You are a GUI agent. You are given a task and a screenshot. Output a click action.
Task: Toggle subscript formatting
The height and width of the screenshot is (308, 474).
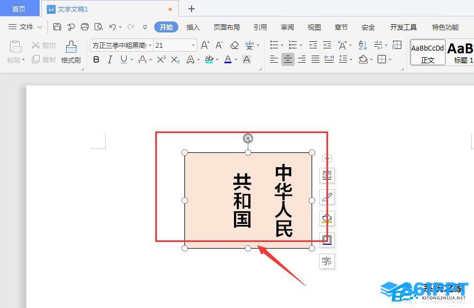click(175, 59)
